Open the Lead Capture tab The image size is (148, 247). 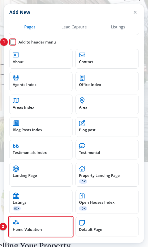74,27
